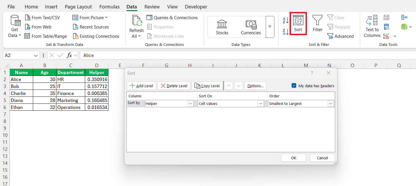
Task: Insert the Currencies data type
Action: tap(251, 27)
